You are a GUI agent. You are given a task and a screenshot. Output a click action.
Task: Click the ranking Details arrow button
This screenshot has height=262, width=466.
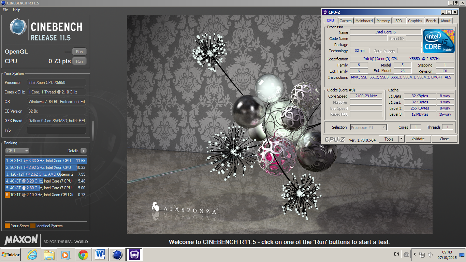(x=83, y=150)
